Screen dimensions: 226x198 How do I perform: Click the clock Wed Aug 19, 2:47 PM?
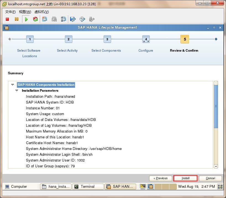196,186
